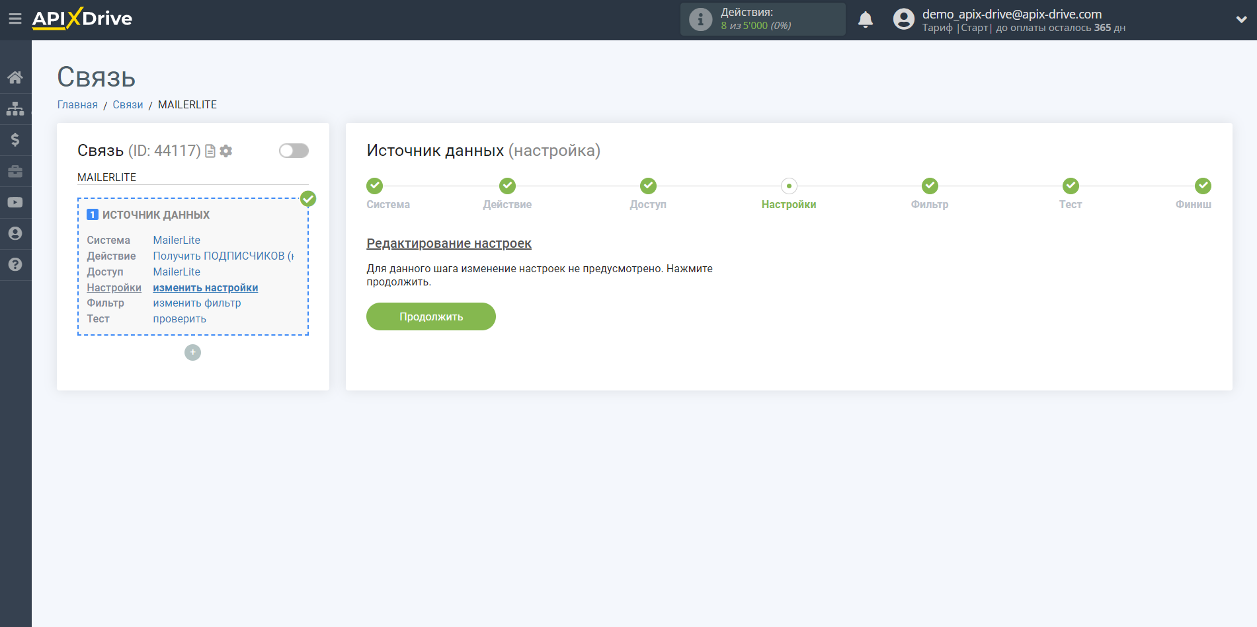Click the проверить test link

coord(180,318)
